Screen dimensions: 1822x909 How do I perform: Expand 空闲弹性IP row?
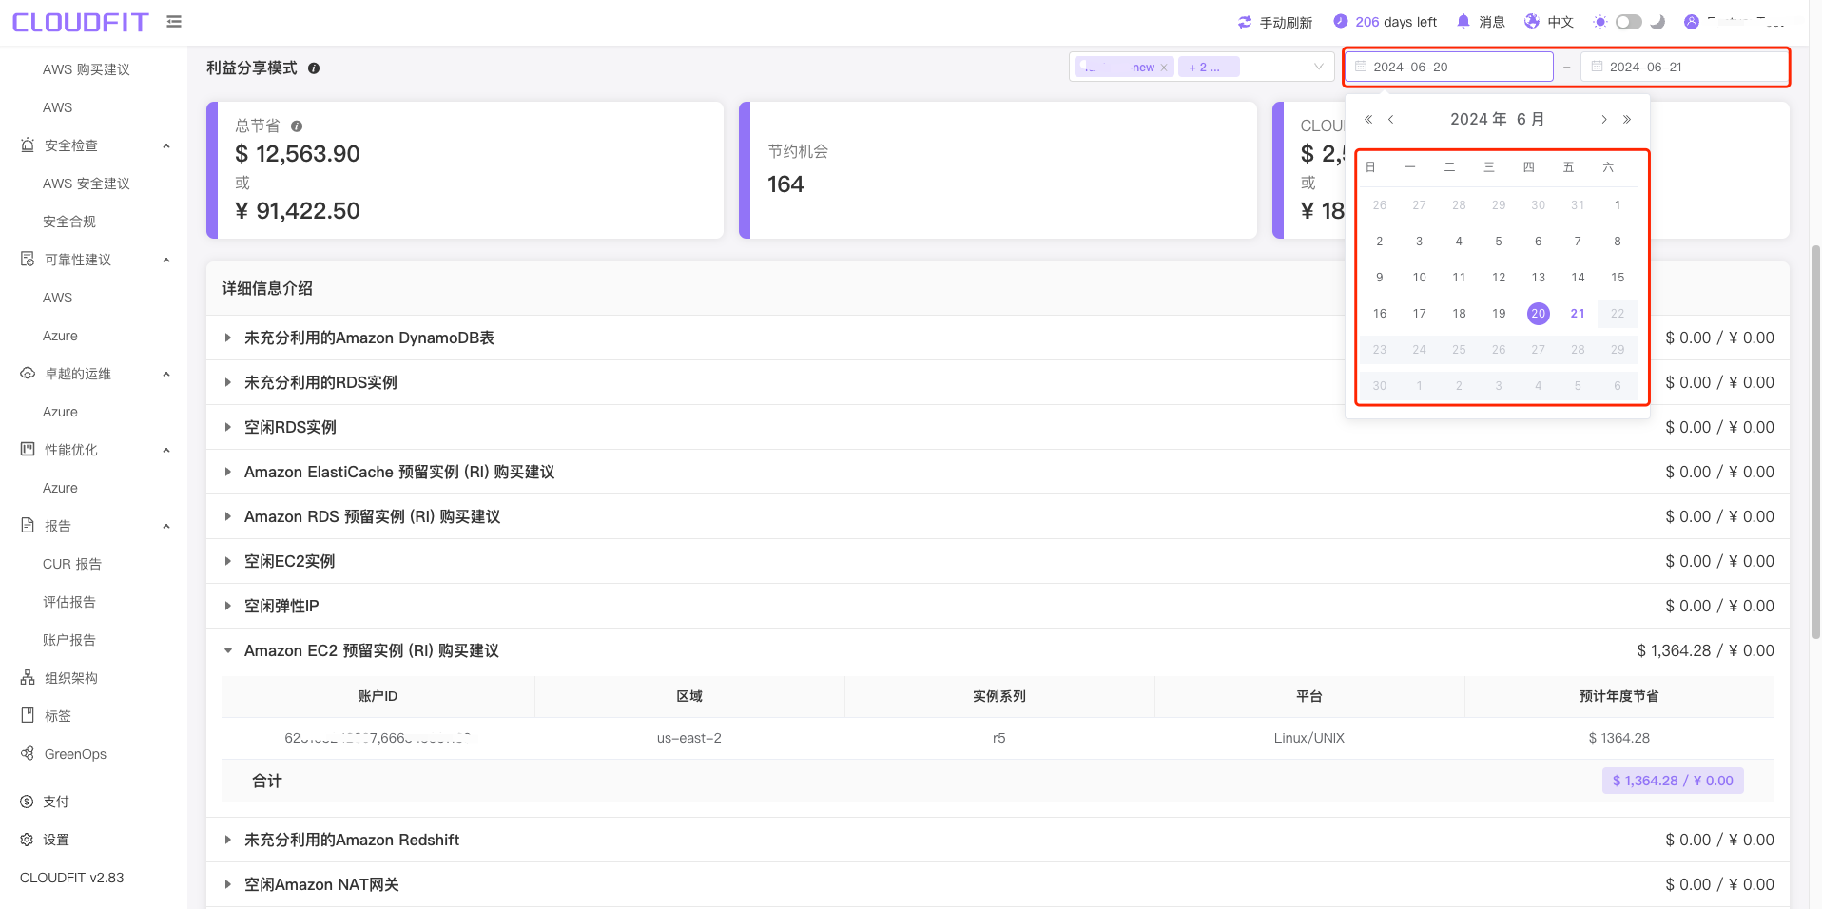228,606
